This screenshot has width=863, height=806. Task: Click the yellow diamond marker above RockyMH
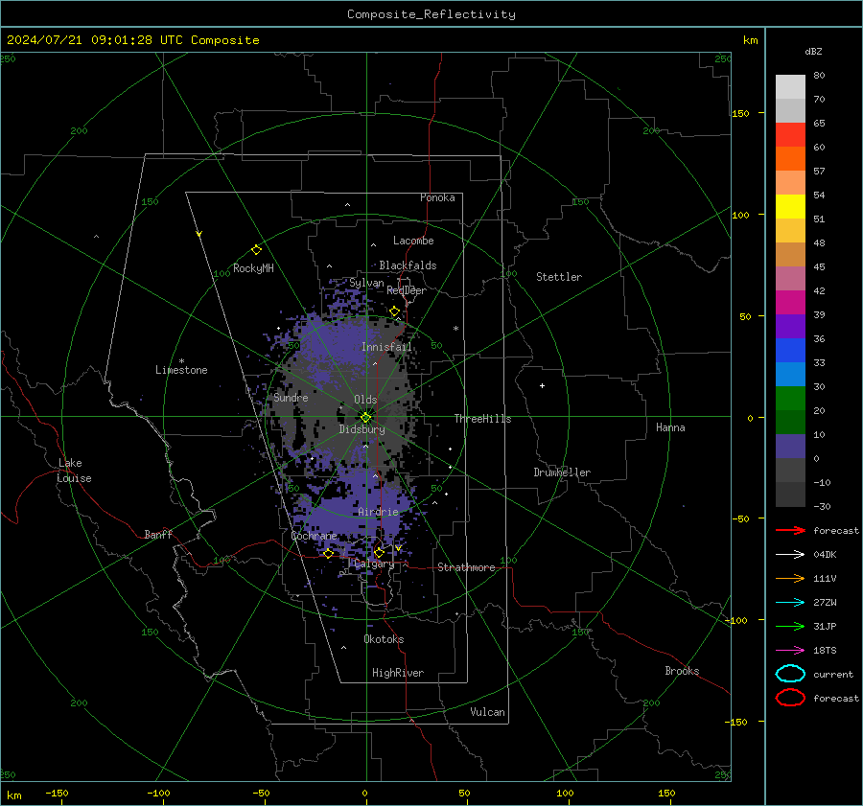[x=256, y=250]
